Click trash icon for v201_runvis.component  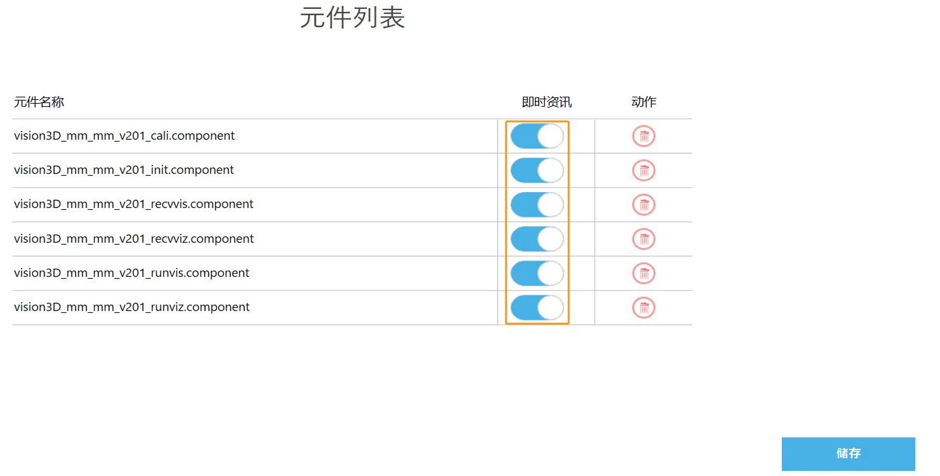[x=644, y=273]
